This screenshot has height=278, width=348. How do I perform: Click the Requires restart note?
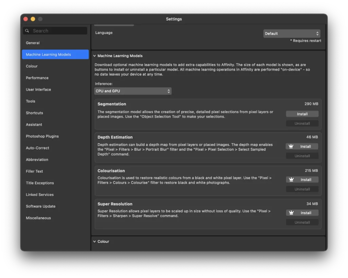pyautogui.click(x=306, y=41)
